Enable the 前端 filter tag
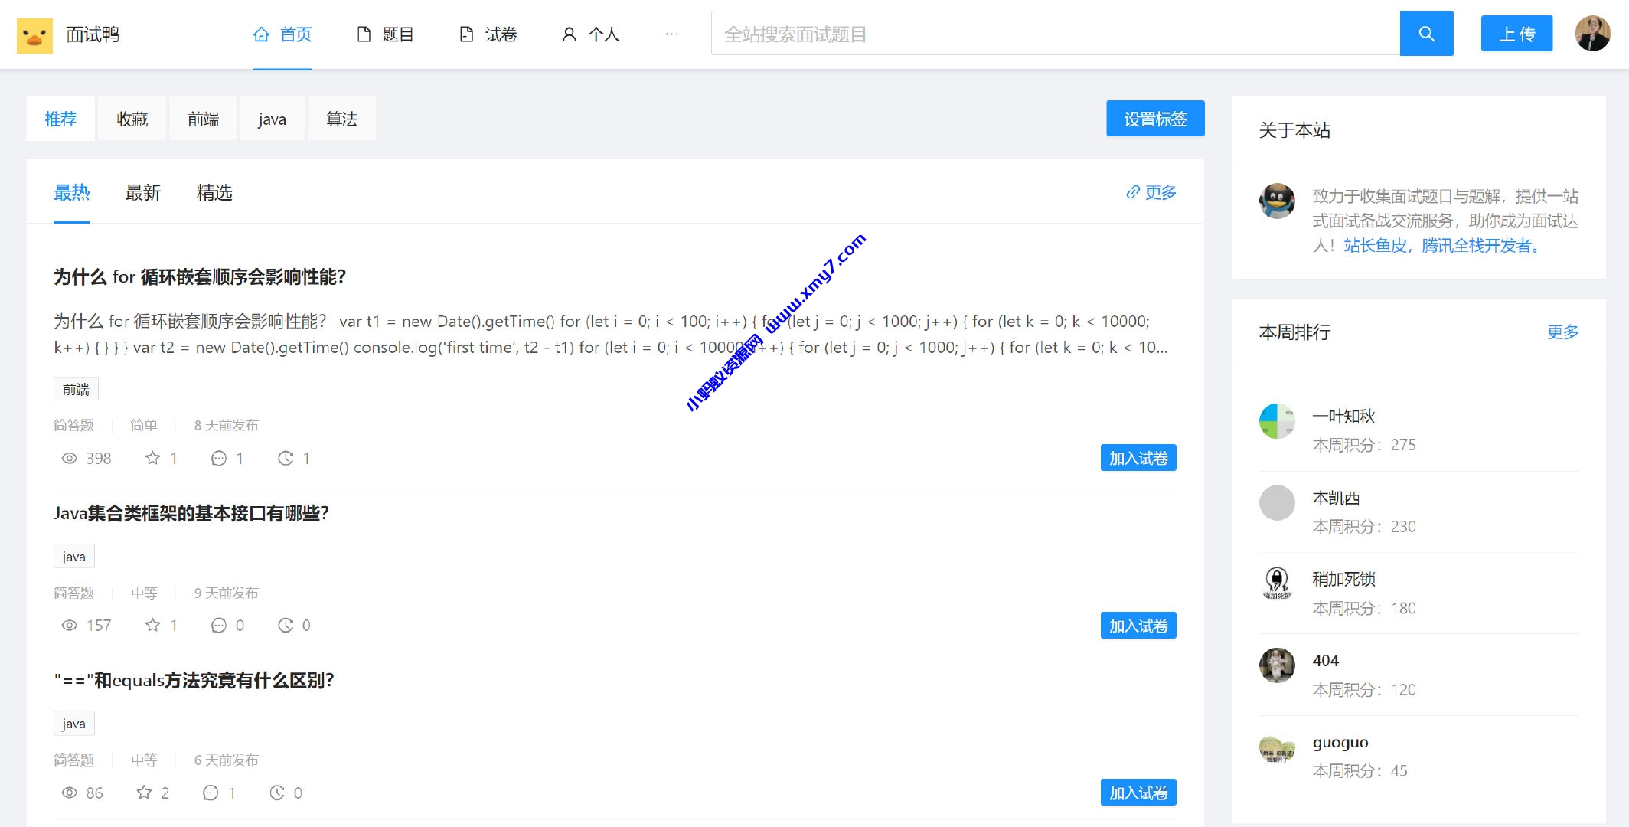1629x827 pixels. pos(203,118)
